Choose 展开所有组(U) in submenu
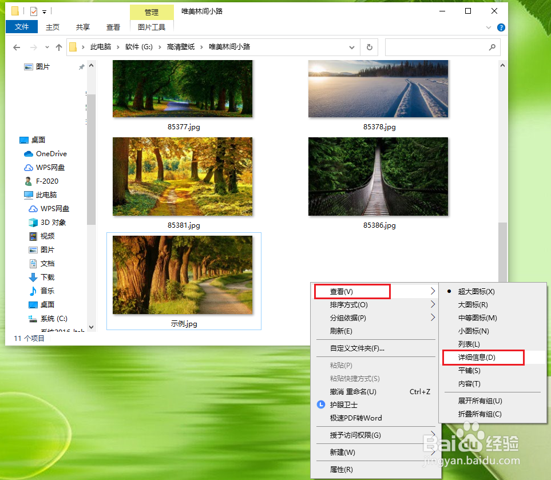 tap(493, 401)
